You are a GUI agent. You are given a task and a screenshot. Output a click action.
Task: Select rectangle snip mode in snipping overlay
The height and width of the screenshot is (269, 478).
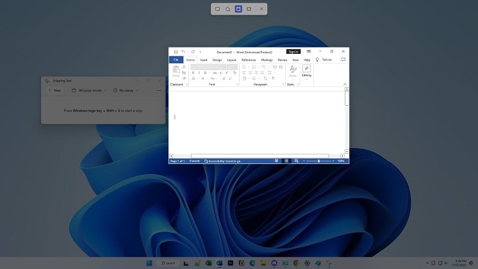point(217,9)
